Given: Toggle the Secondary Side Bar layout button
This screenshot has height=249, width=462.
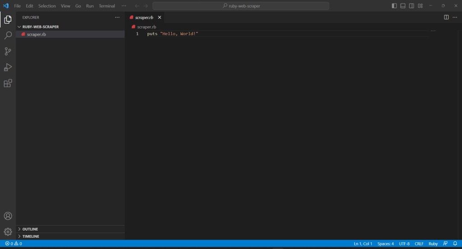Looking at the screenshot, I should click(x=411, y=6).
